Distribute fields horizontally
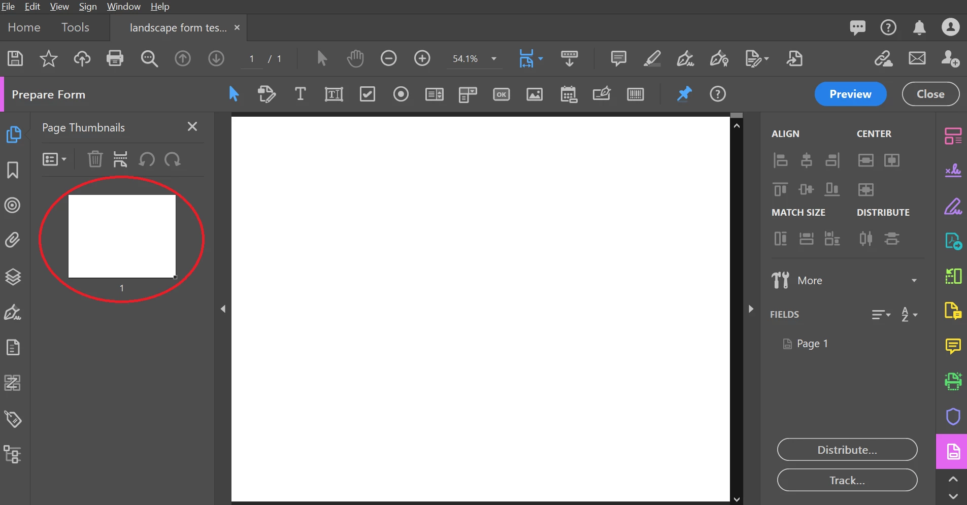 point(866,238)
